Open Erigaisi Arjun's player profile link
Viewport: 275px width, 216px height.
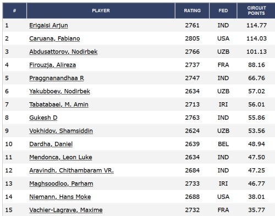tap(48, 25)
